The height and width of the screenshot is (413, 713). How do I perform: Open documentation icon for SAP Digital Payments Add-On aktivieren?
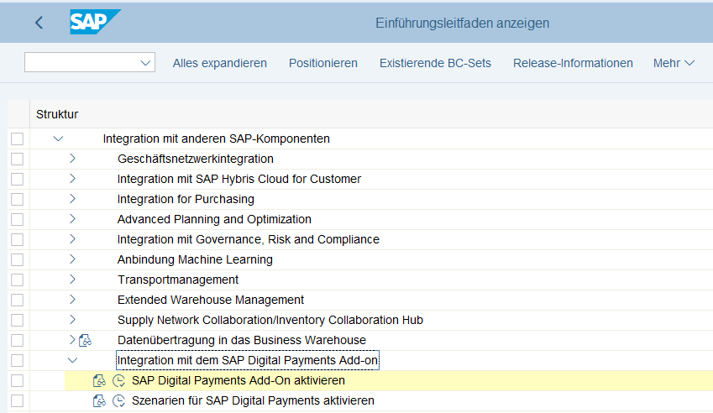click(99, 381)
